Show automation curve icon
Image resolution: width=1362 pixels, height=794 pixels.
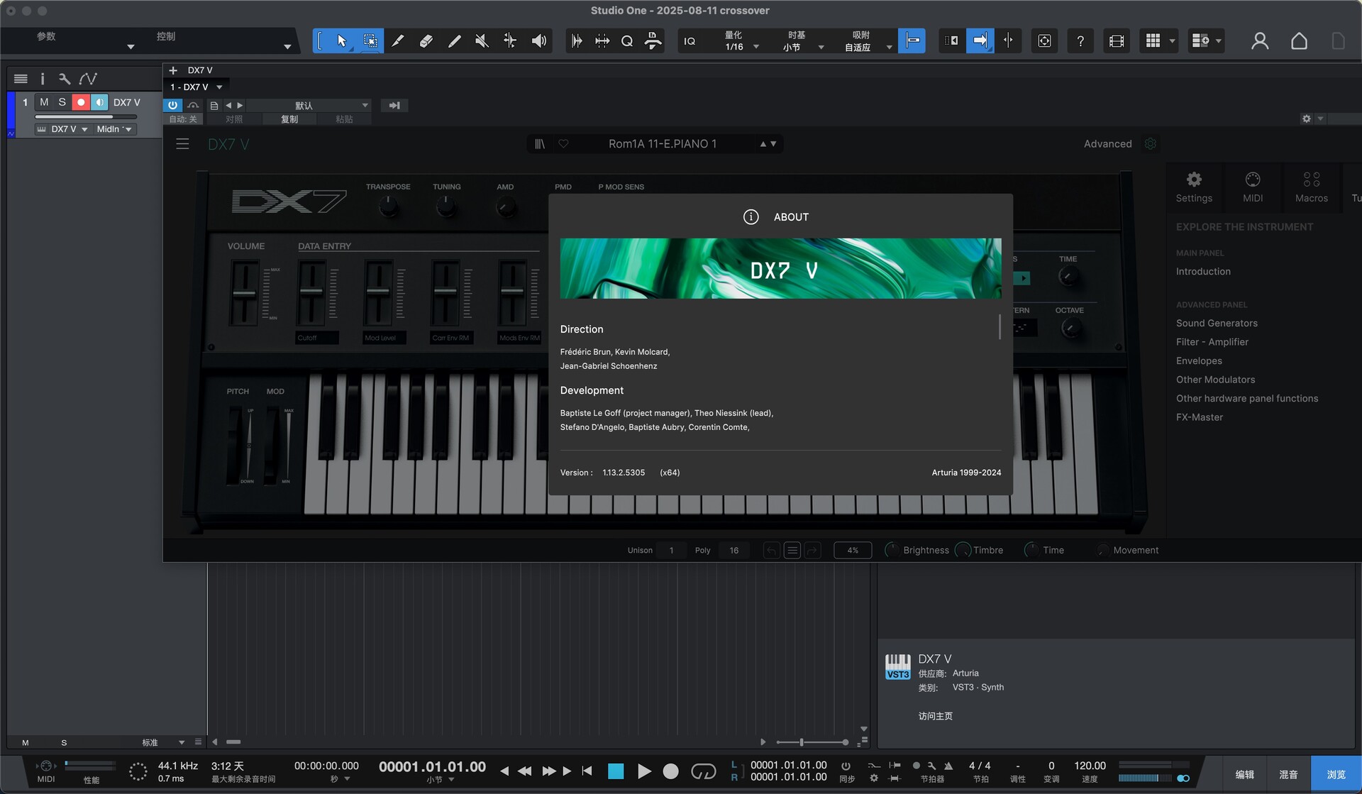click(88, 79)
